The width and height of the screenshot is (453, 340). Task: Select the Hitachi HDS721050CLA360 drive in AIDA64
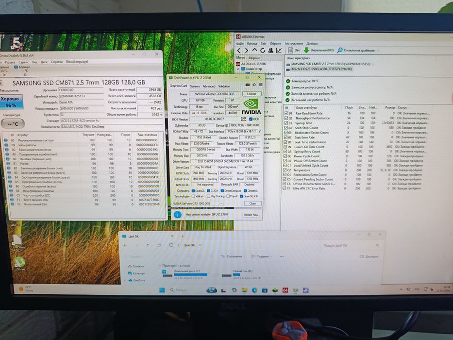[x=321, y=69]
